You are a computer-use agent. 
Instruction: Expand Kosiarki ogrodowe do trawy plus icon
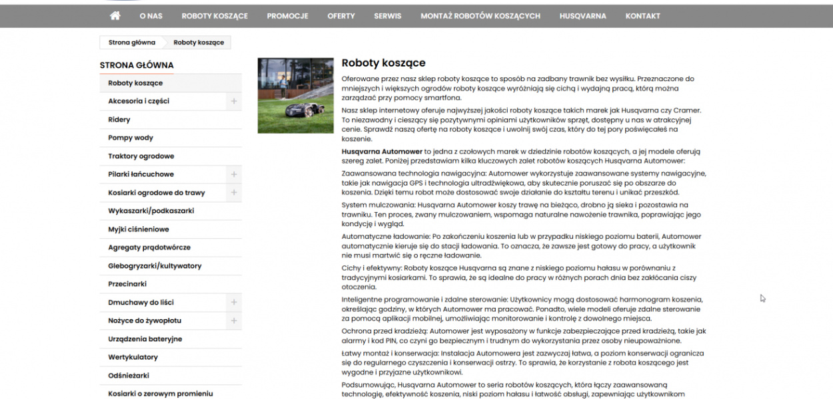click(234, 193)
